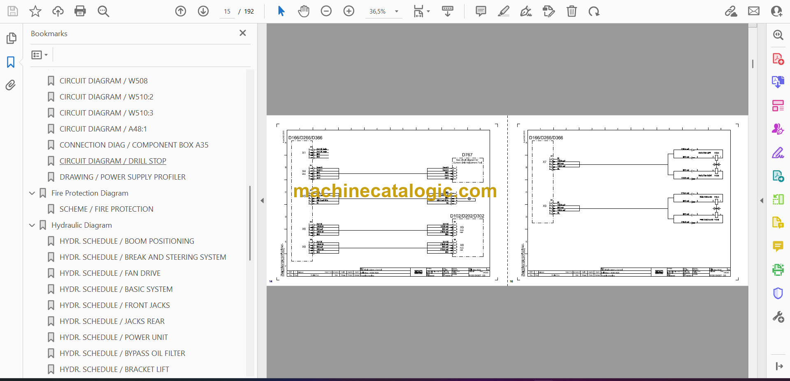Collapse the left navigation pane arrow
This screenshot has width=790, height=381.
262,201
